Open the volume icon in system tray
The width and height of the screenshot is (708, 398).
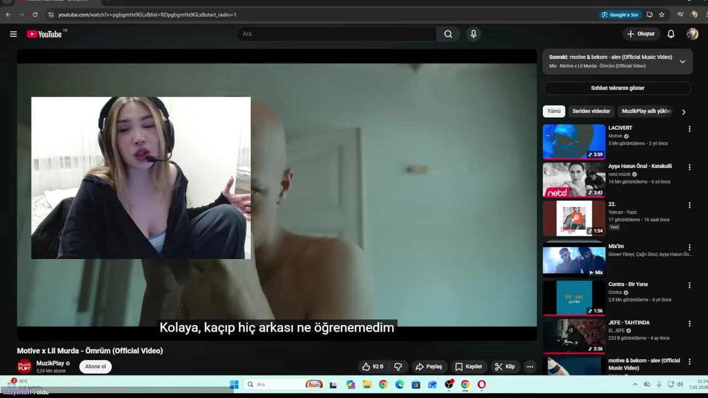680,384
